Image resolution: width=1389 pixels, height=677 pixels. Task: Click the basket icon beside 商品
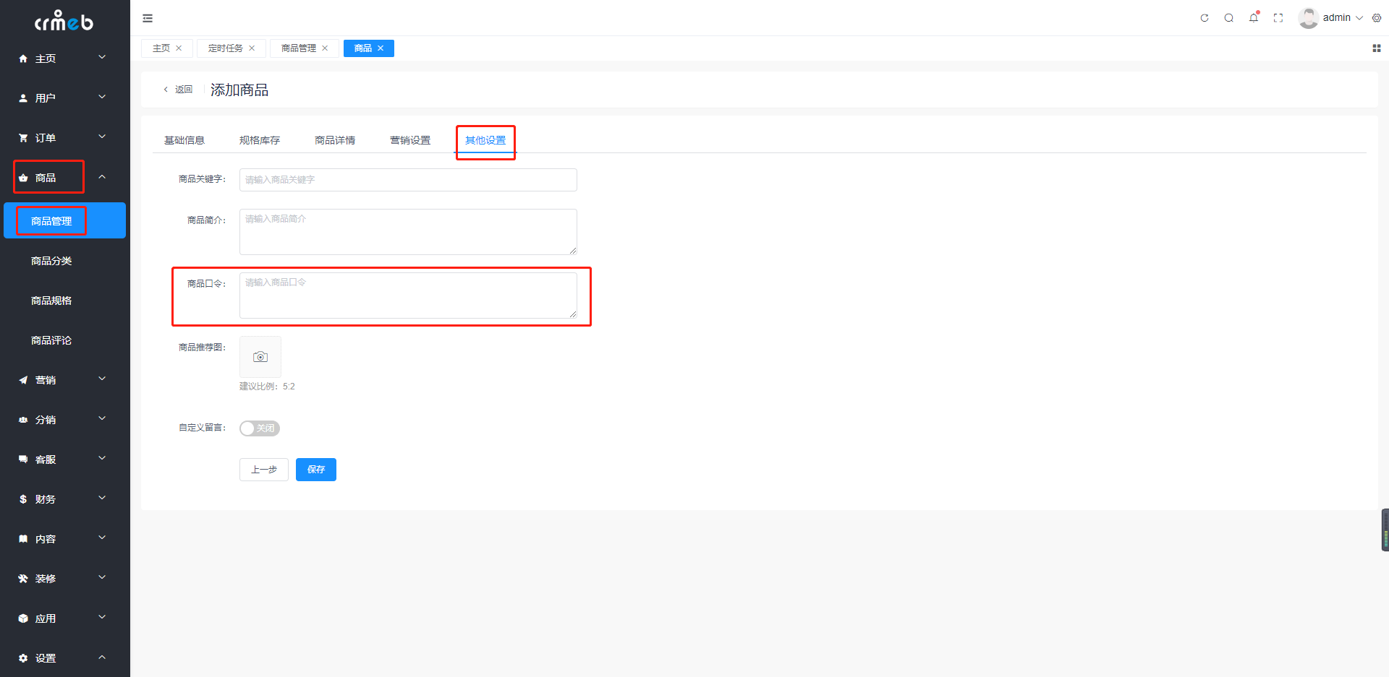pyautogui.click(x=23, y=178)
